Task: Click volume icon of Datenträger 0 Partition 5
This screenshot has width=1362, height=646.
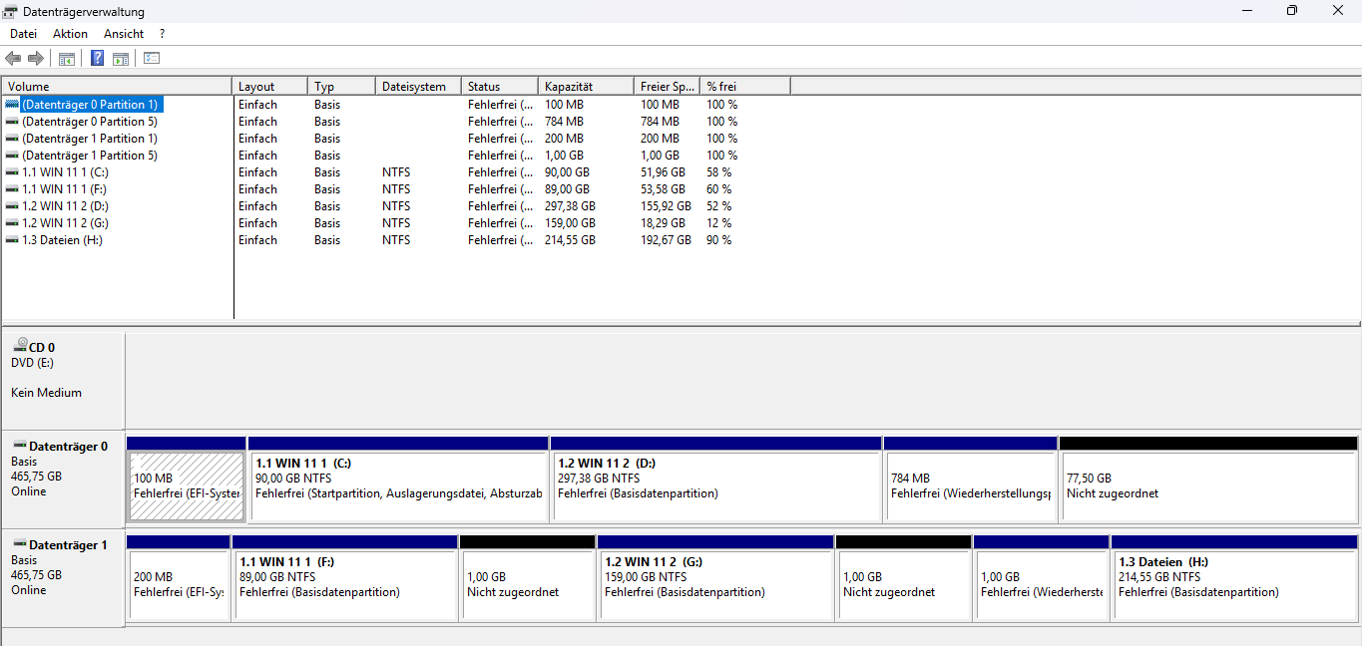Action: [x=12, y=121]
